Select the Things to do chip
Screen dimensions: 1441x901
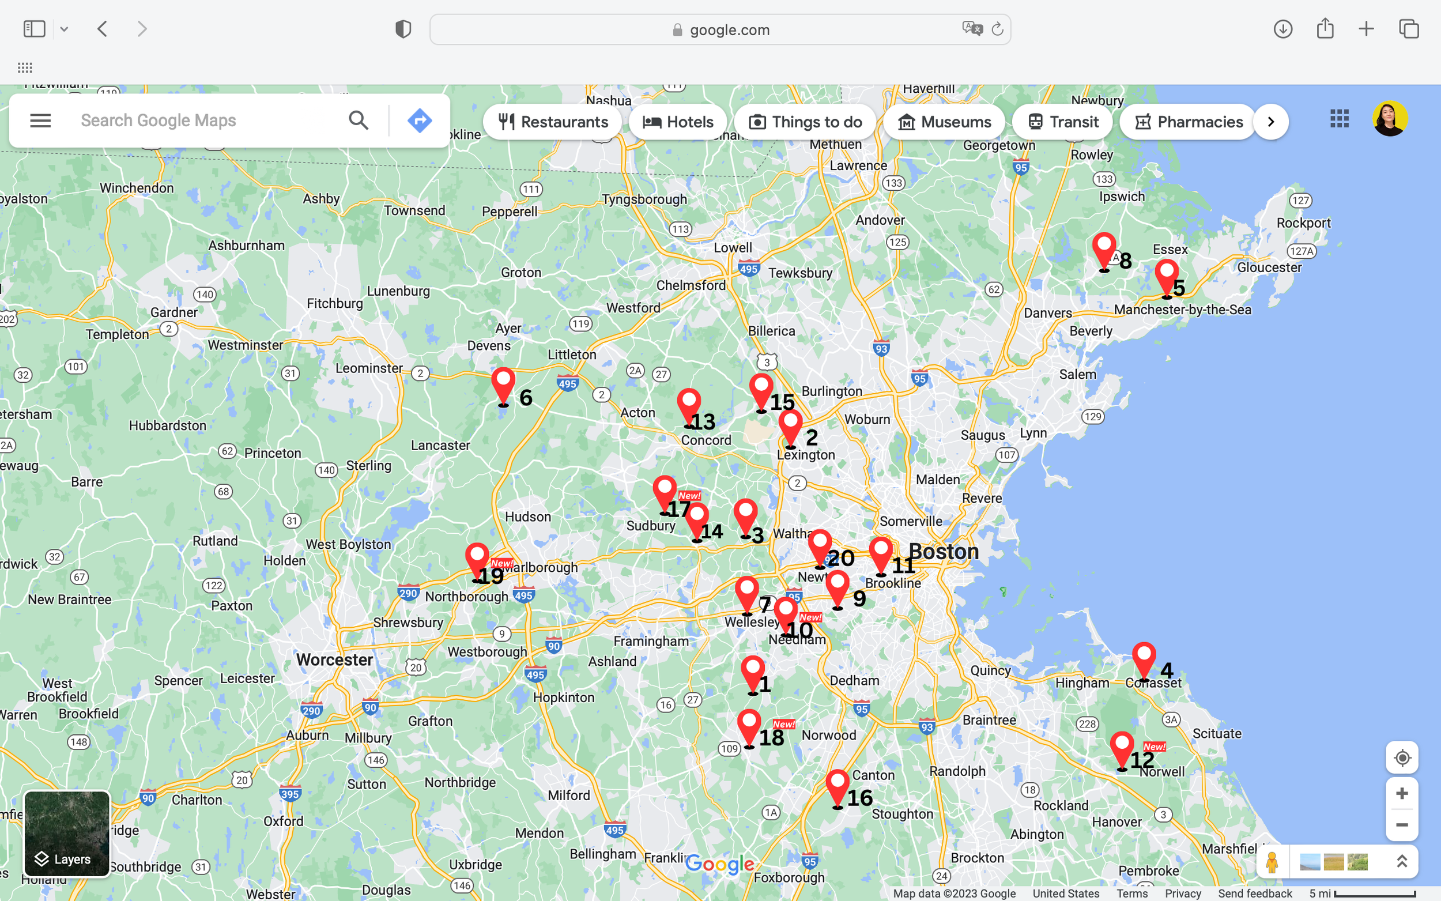click(805, 122)
